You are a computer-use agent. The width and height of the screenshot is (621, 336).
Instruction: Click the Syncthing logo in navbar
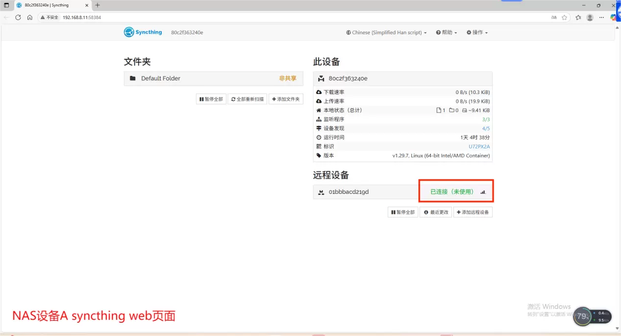[143, 32]
